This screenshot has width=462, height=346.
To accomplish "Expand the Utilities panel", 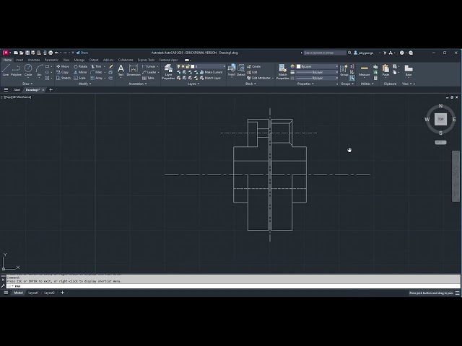I will click(367, 84).
